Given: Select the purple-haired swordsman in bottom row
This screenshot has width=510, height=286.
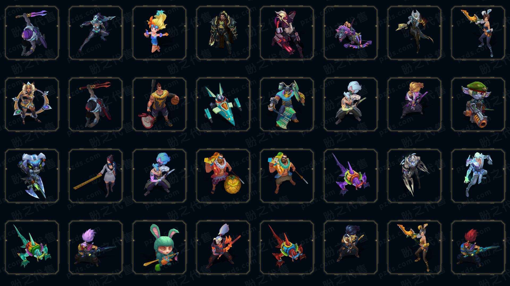Looking at the screenshot, I should tap(96, 247).
